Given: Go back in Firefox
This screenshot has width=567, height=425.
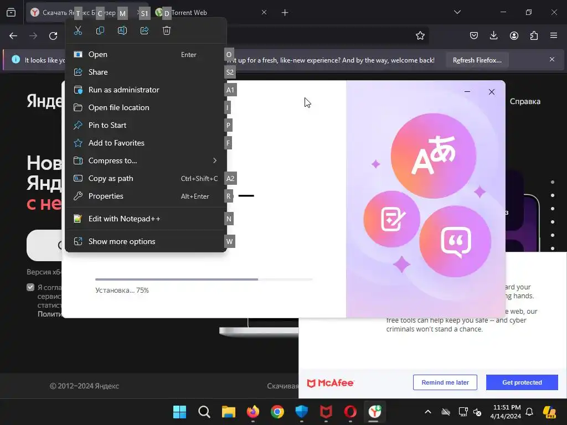Looking at the screenshot, I should (13, 36).
